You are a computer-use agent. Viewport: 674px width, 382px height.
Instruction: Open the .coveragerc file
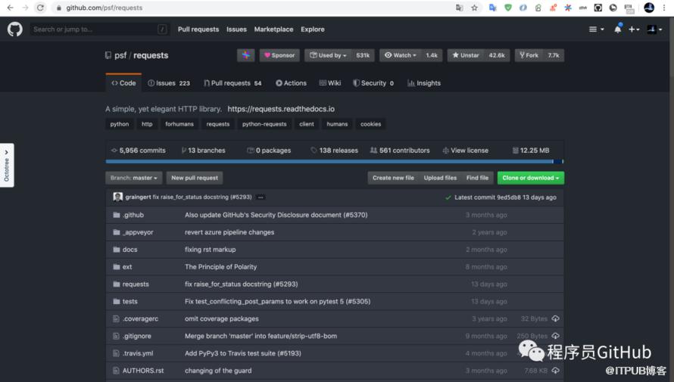140,319
